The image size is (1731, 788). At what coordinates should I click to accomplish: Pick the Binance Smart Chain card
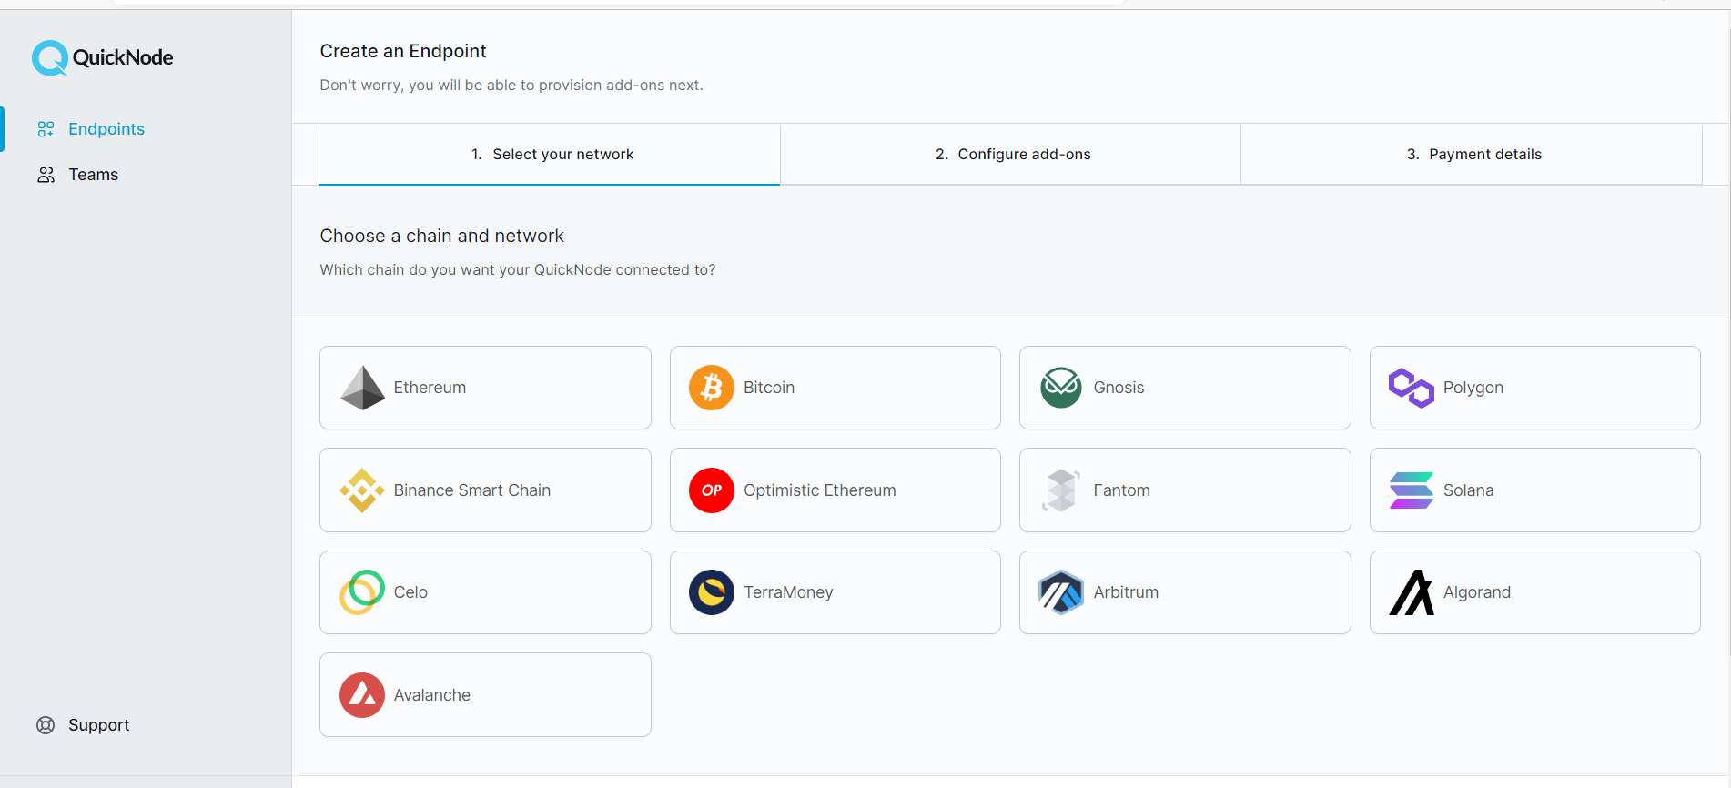(x=485, y=490)
